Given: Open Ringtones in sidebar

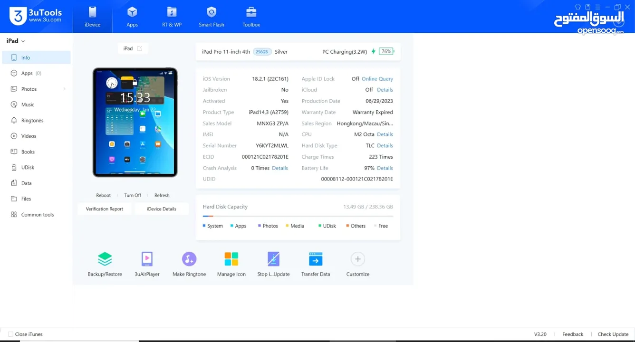Looking at the screenshot, I should [x=37, y=120].
